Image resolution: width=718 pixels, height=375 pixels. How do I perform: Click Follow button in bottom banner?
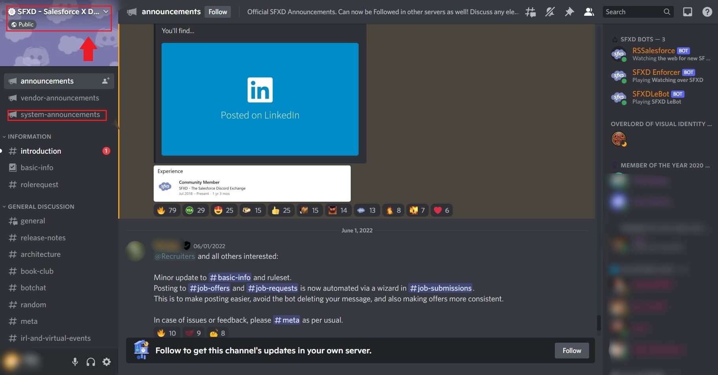pos(572,351)
